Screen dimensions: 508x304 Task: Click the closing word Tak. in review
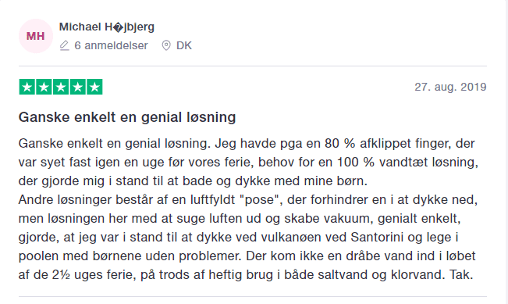461,275
